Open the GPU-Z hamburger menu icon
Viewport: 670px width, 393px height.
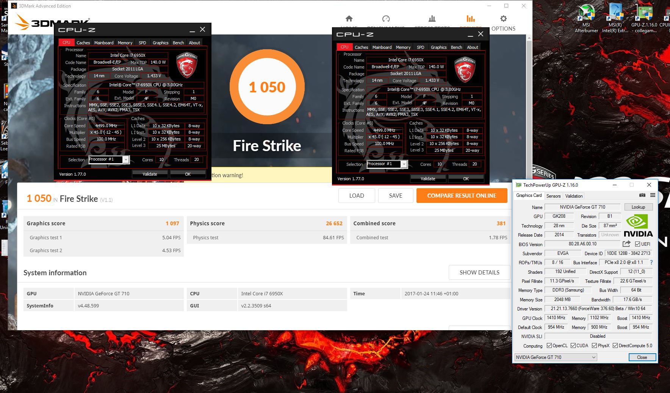pyautogui.click(x=653, y=195)
